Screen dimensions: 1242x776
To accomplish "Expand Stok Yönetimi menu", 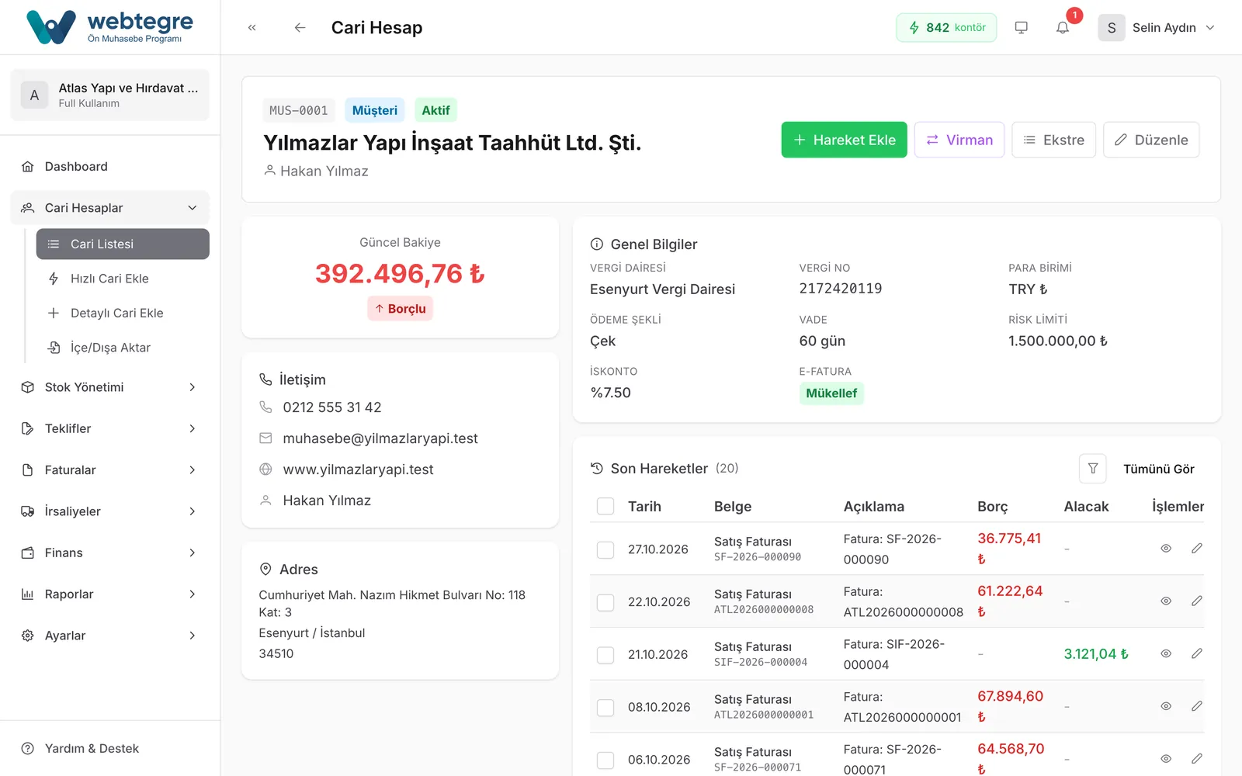I will 109,387.
